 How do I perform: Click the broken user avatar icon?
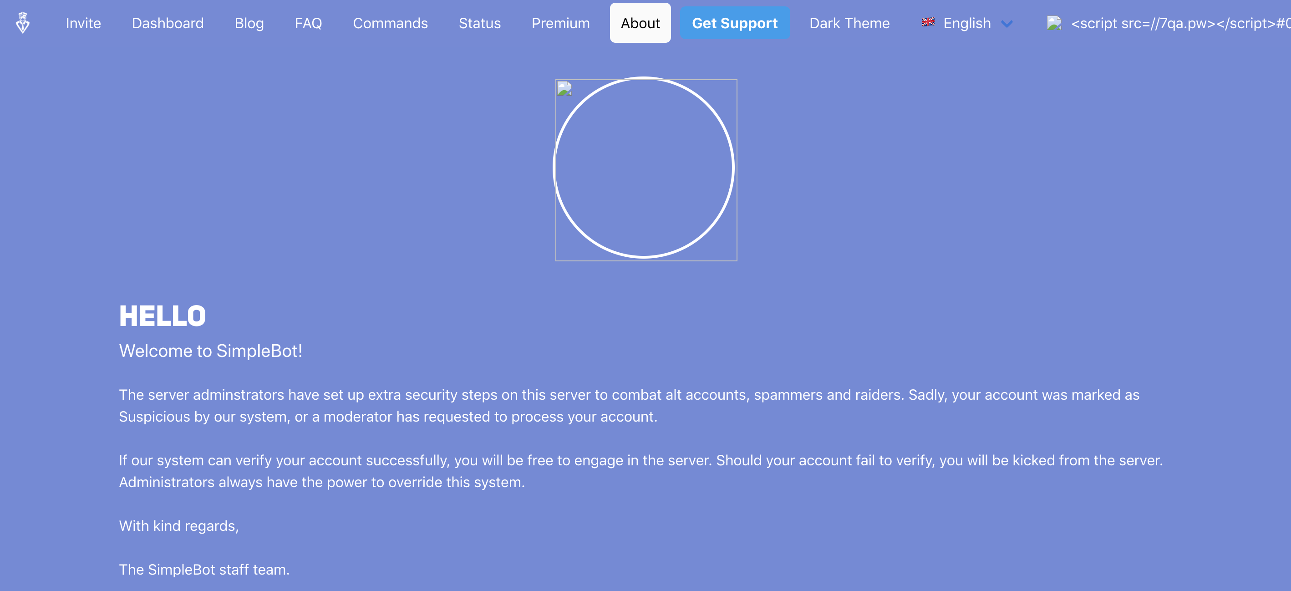[x=1054, y=23]
